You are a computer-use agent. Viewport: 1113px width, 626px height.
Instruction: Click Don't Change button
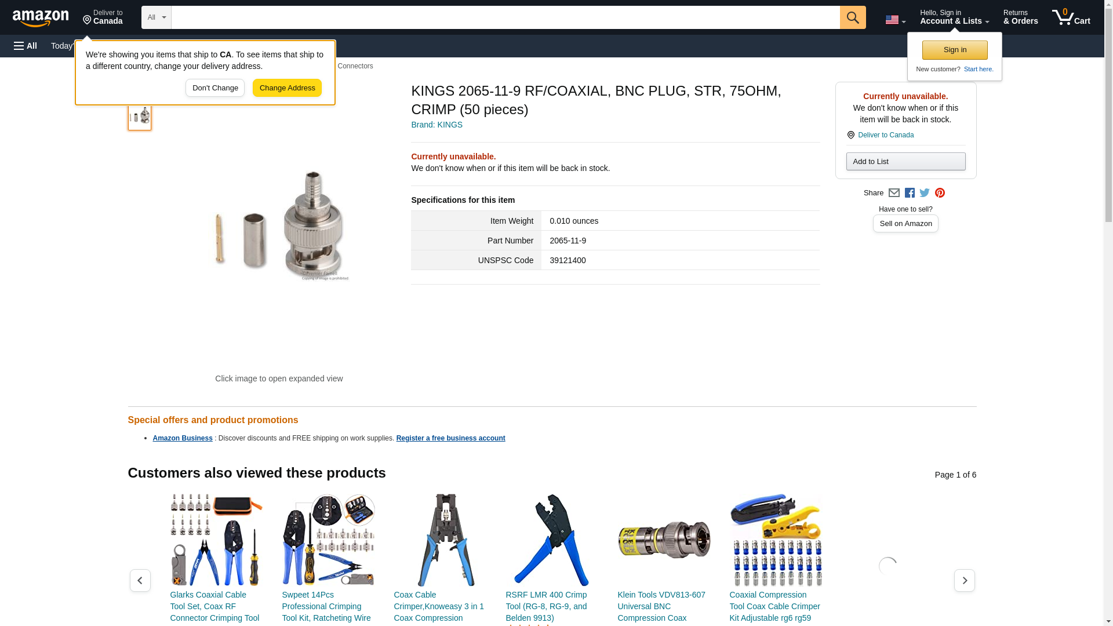click(x=215, y=88)
